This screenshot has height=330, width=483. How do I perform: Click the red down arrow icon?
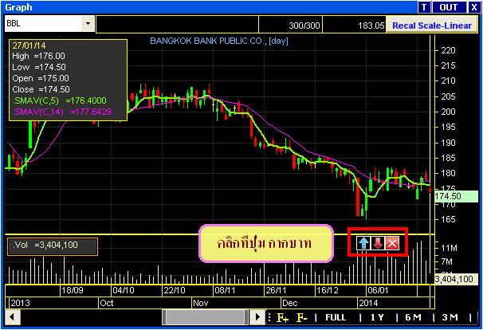378,243
